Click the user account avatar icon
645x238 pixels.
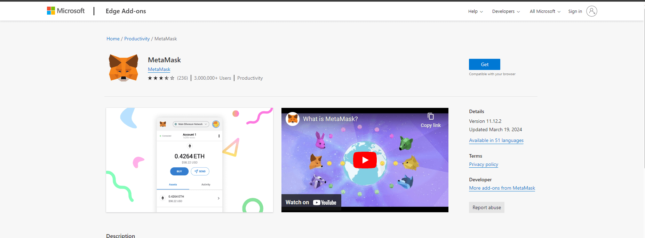tap(591, 11)
